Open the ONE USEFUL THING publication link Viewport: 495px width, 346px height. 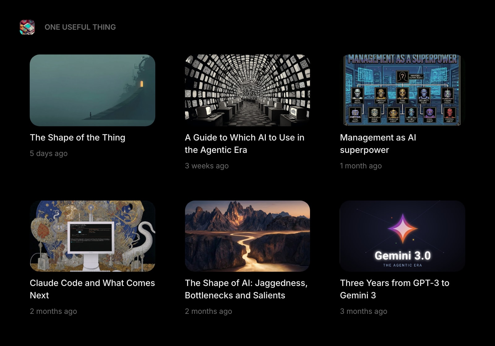(80, 27)
